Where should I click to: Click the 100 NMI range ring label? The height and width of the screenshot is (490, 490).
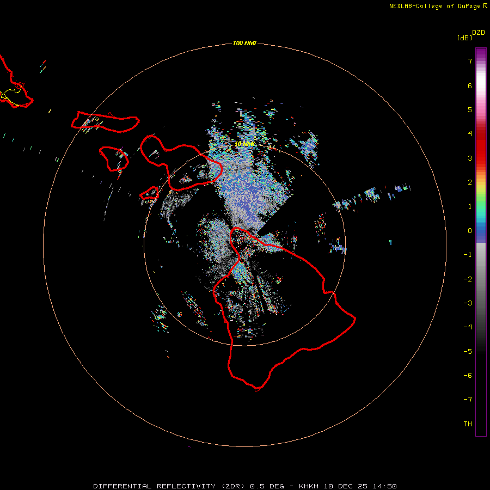(x=244, y=43)
